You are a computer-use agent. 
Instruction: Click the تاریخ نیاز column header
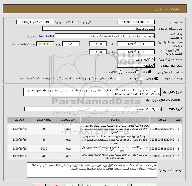point(20,120)
